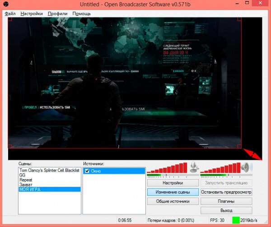
Task: Adjust the desktop audio volume meter
Action: click(220, 169)
